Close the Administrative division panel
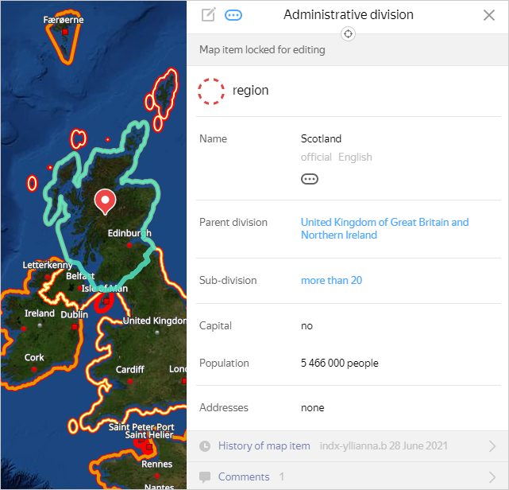This screenshot has width=509, height=490. (489, 15)
